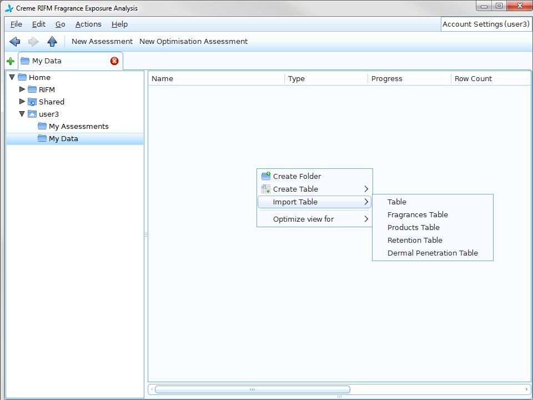The width and height of the screenshot is (533, 400).
Task: Maximize the application window
Action: click(x=499, y=6)
